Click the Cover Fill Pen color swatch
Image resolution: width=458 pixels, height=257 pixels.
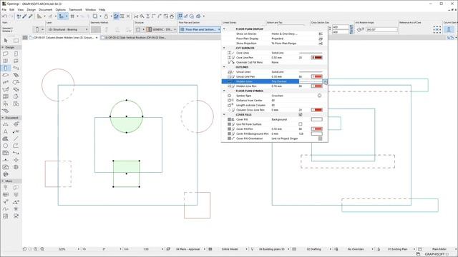coord(316,128)
